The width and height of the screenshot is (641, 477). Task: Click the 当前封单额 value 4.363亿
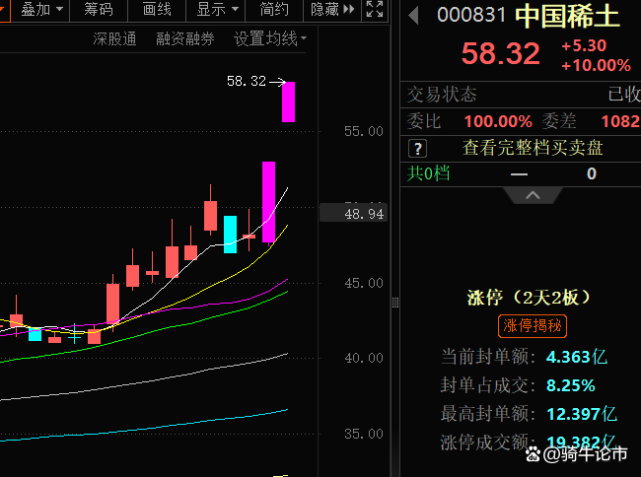576,357
